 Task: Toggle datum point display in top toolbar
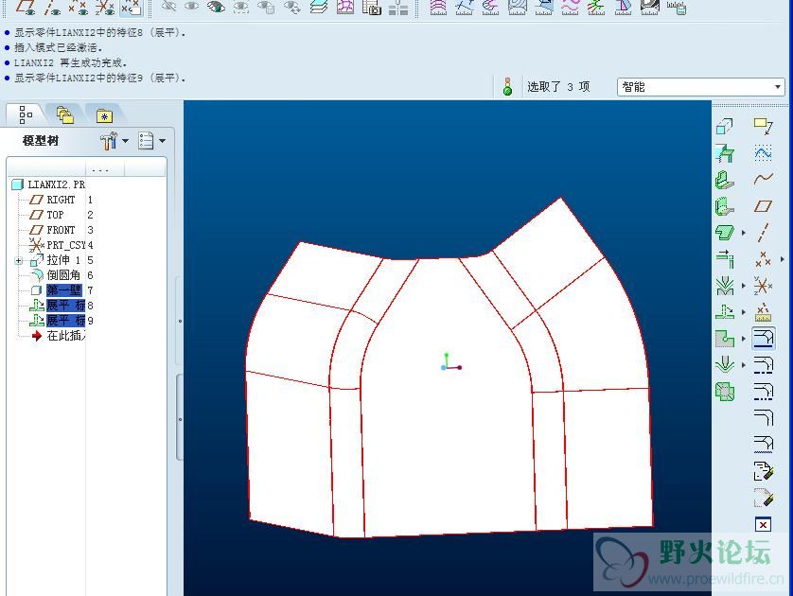[78, 7]
